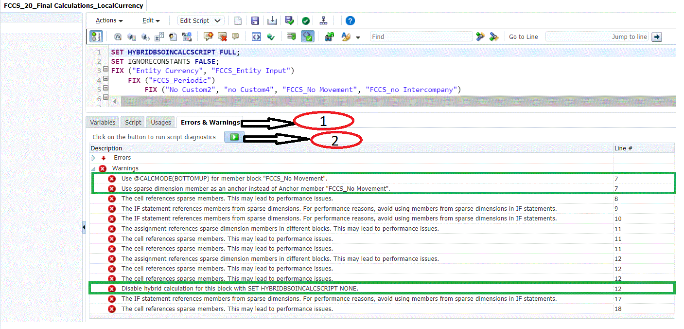Click remove comment icon with red X
This screenshot has width=684, height=329.
click(x=222, y=37)
